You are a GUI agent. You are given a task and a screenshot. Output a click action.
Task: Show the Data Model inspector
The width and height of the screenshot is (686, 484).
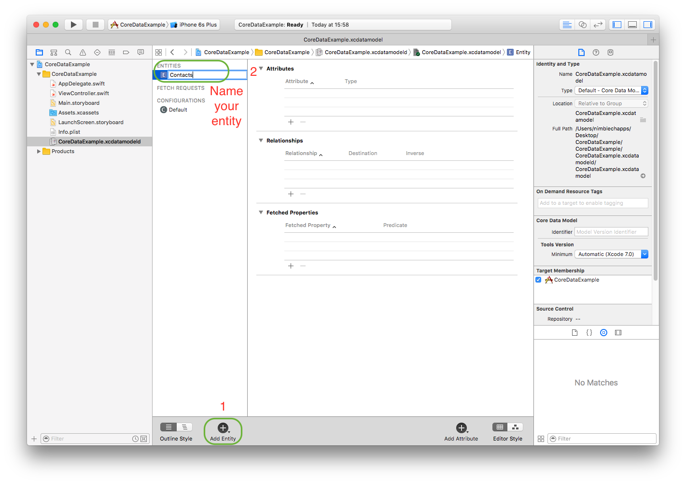pos(610,52)
